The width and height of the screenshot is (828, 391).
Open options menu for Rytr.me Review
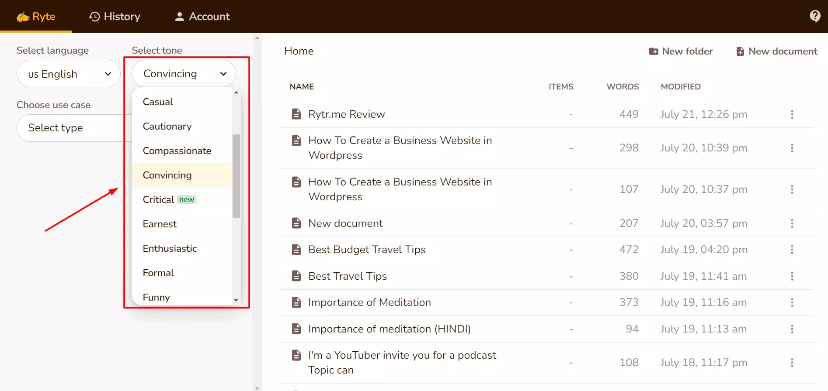(x=792, y=114)
